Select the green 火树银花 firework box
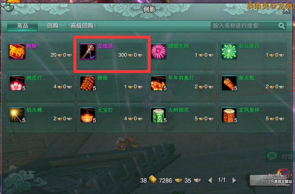Image resolution: width=295 pixels, height=194 pixels. click(x=158, y=115)
